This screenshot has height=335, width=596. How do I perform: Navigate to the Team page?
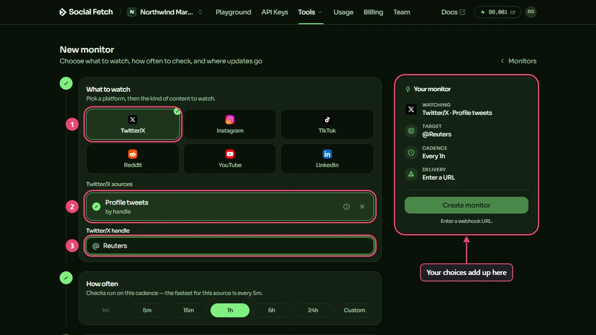pyautogui.click(x=402, y=12)
